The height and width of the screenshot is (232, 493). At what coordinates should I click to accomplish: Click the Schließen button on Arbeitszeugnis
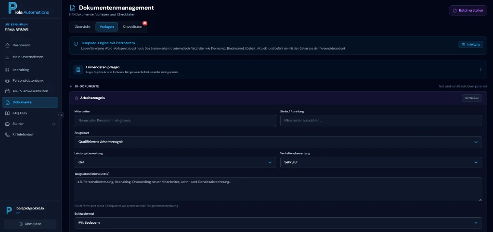point(471,98)
